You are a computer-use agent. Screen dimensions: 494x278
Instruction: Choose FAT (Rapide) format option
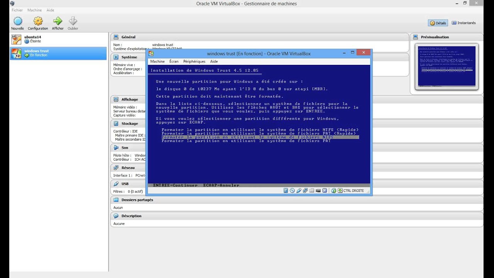click(259, 133)
